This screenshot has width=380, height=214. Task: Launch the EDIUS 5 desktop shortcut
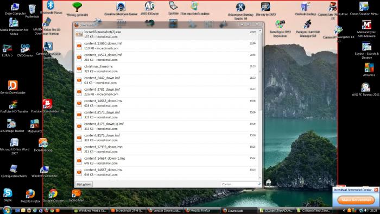click(x=7, y=51)
